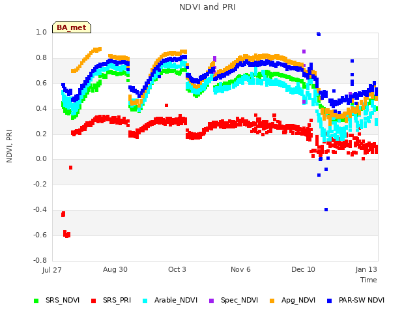Click the orange Apg_NDVI legend swatch
This screenshot has width=417, height=313.
click(272, 301)
